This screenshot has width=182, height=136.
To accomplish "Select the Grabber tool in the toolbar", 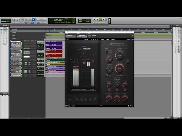I will [37, 20].
